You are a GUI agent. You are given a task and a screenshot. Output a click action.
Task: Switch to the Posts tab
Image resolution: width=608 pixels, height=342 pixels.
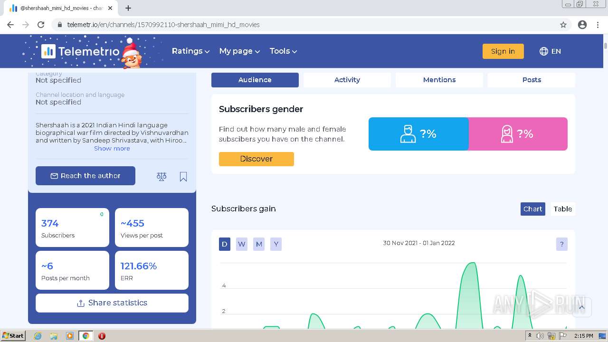[532, 80]
